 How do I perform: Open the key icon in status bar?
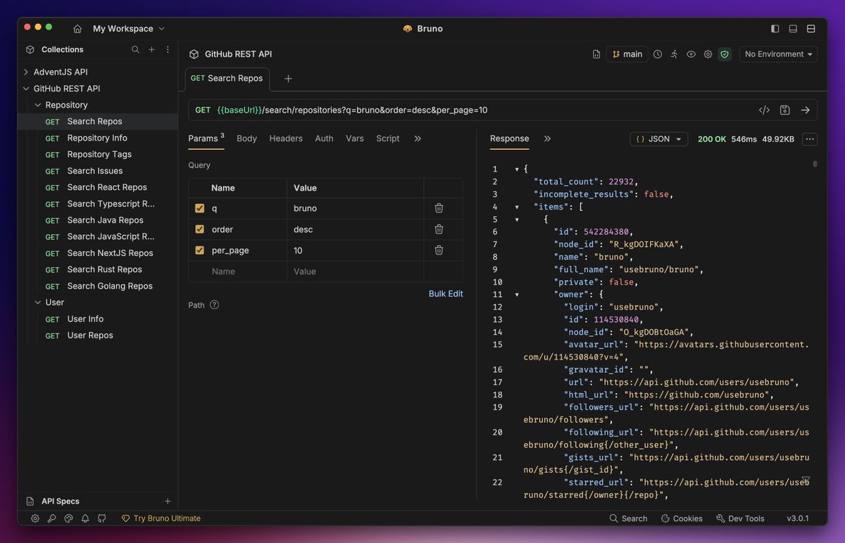pyautogui.click(x=52, y=518)
